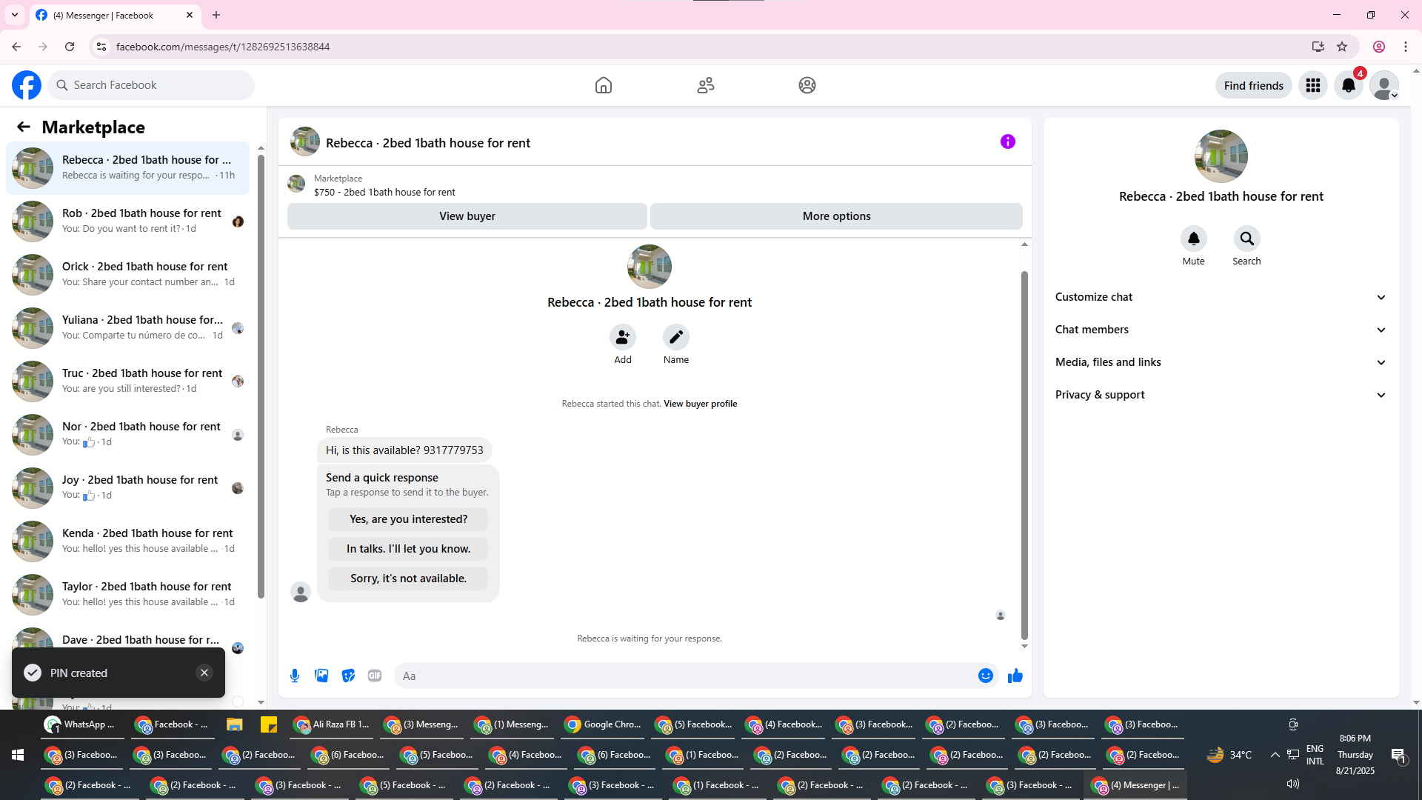
Task: Open the sticker picker icon
Action: tap(348, 676)
